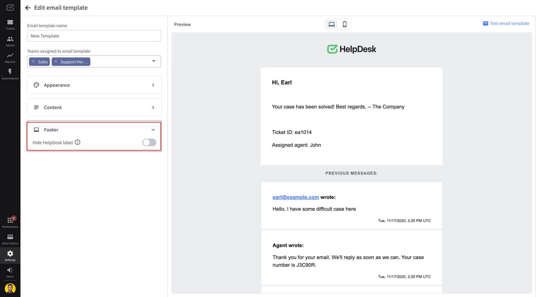Screen dimensions: 536x297
Task: Click the 'Assigned agent: John' line
Action: (x=296, y=145)
